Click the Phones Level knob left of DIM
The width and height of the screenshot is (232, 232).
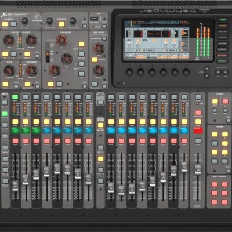(x=50, y=20)
